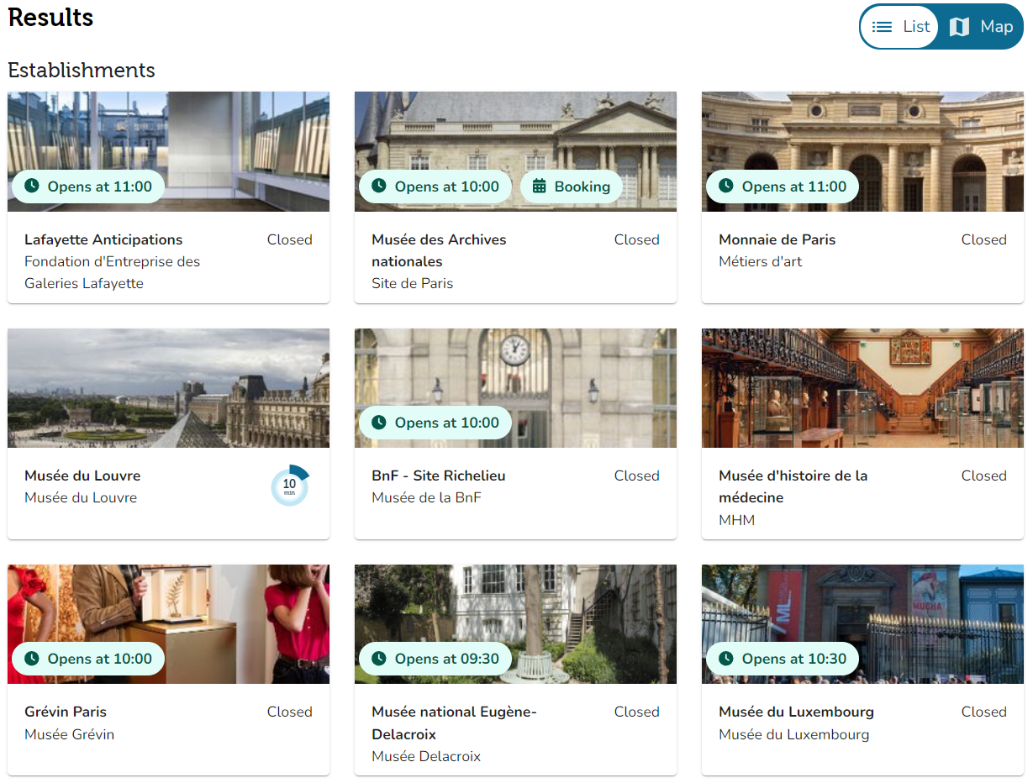The image size is (1033, 783).
Task: Click the subtitle 'Musée de la BnF'
Action: click(x=426, y=497)
